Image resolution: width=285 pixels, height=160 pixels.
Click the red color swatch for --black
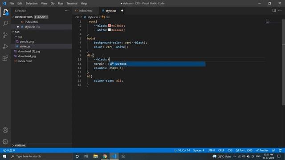point(110,26)
